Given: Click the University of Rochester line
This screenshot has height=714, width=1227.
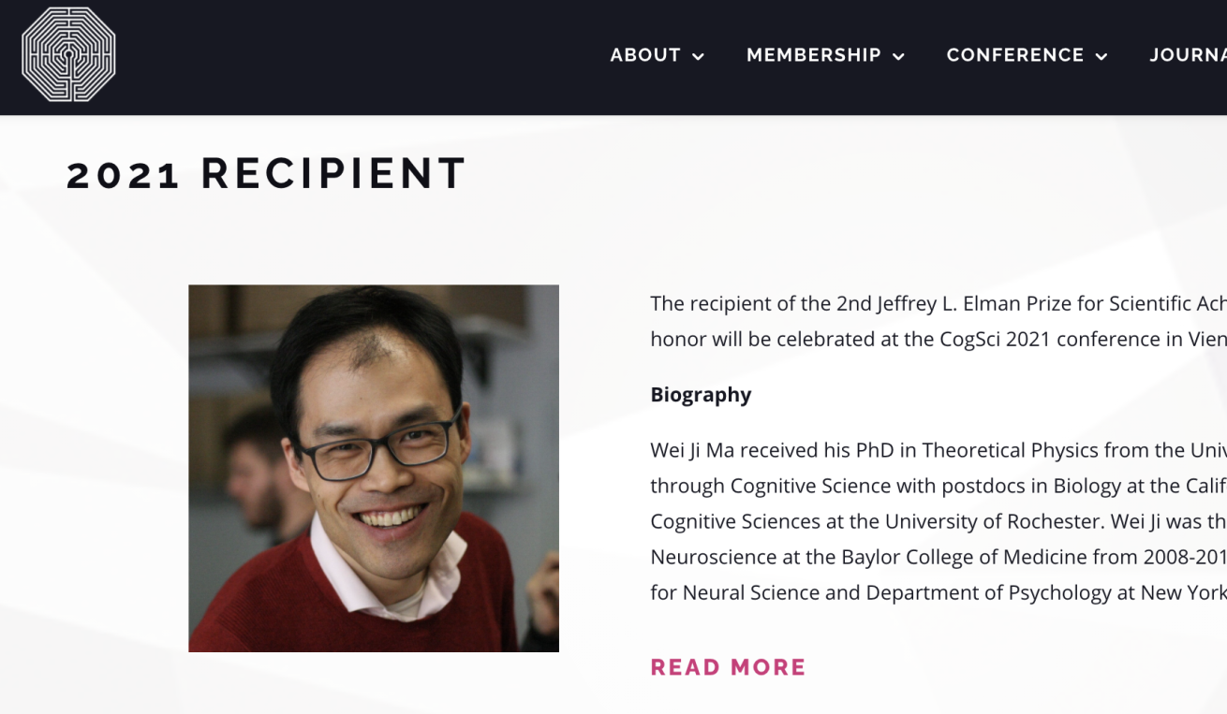Looking at the screenshot, I should 938,521.
